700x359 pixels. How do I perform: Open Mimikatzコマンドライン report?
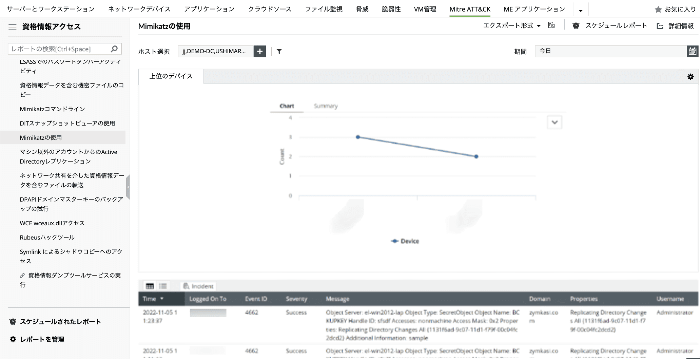point(52,109)
